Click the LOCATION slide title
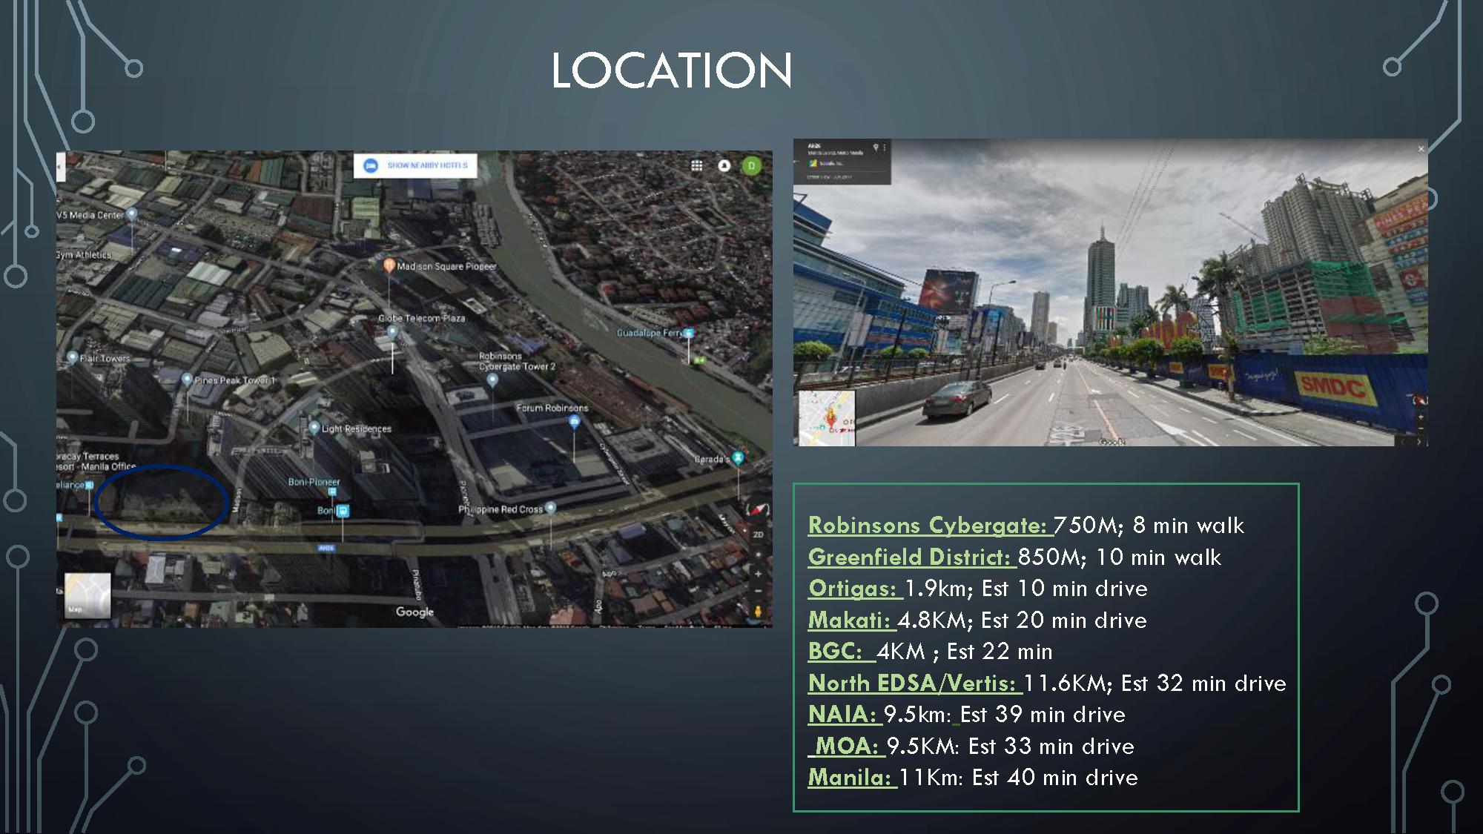 coord(672,70)
